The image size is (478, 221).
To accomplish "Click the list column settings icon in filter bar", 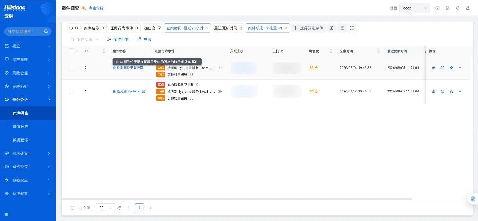I will click(352, 28).
